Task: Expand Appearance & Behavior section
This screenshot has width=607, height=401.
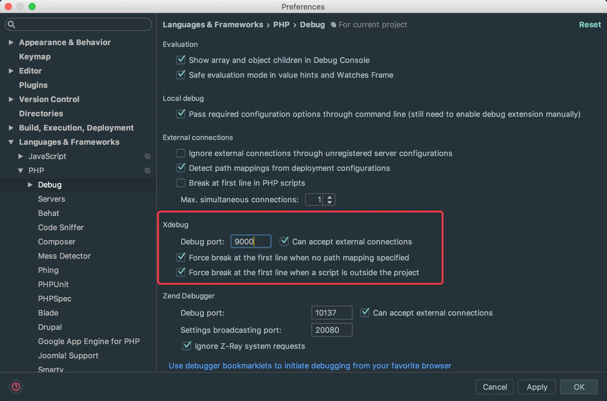Action: click(11, 42)
